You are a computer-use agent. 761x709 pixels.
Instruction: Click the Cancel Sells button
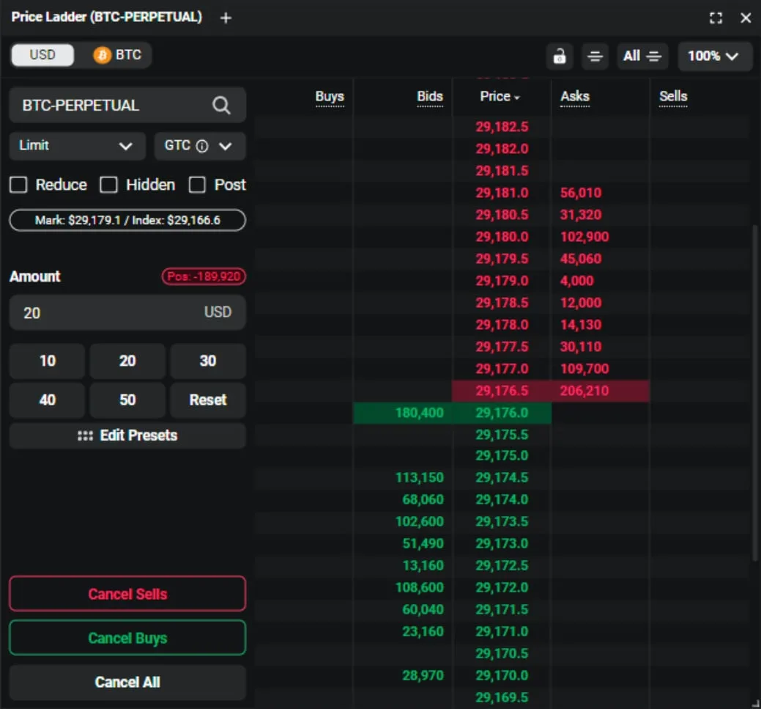coord(127,594)
